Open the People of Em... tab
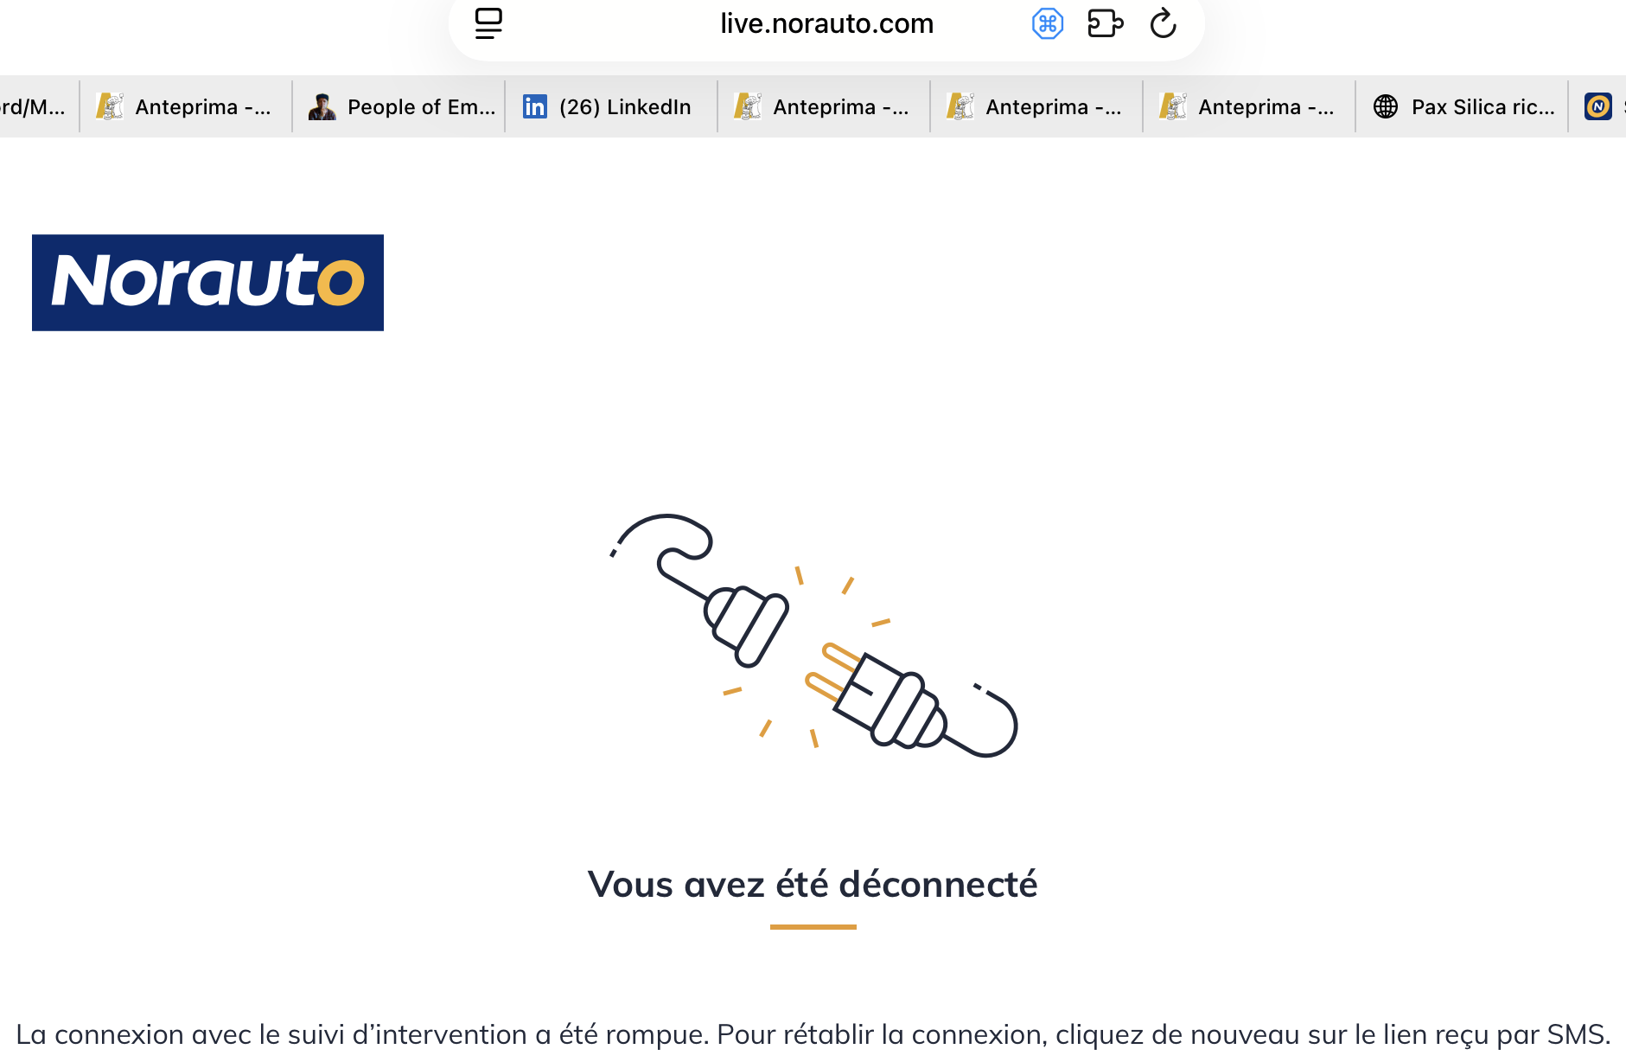Viewport: 1626px width, 1062px height. click(399, 106)
